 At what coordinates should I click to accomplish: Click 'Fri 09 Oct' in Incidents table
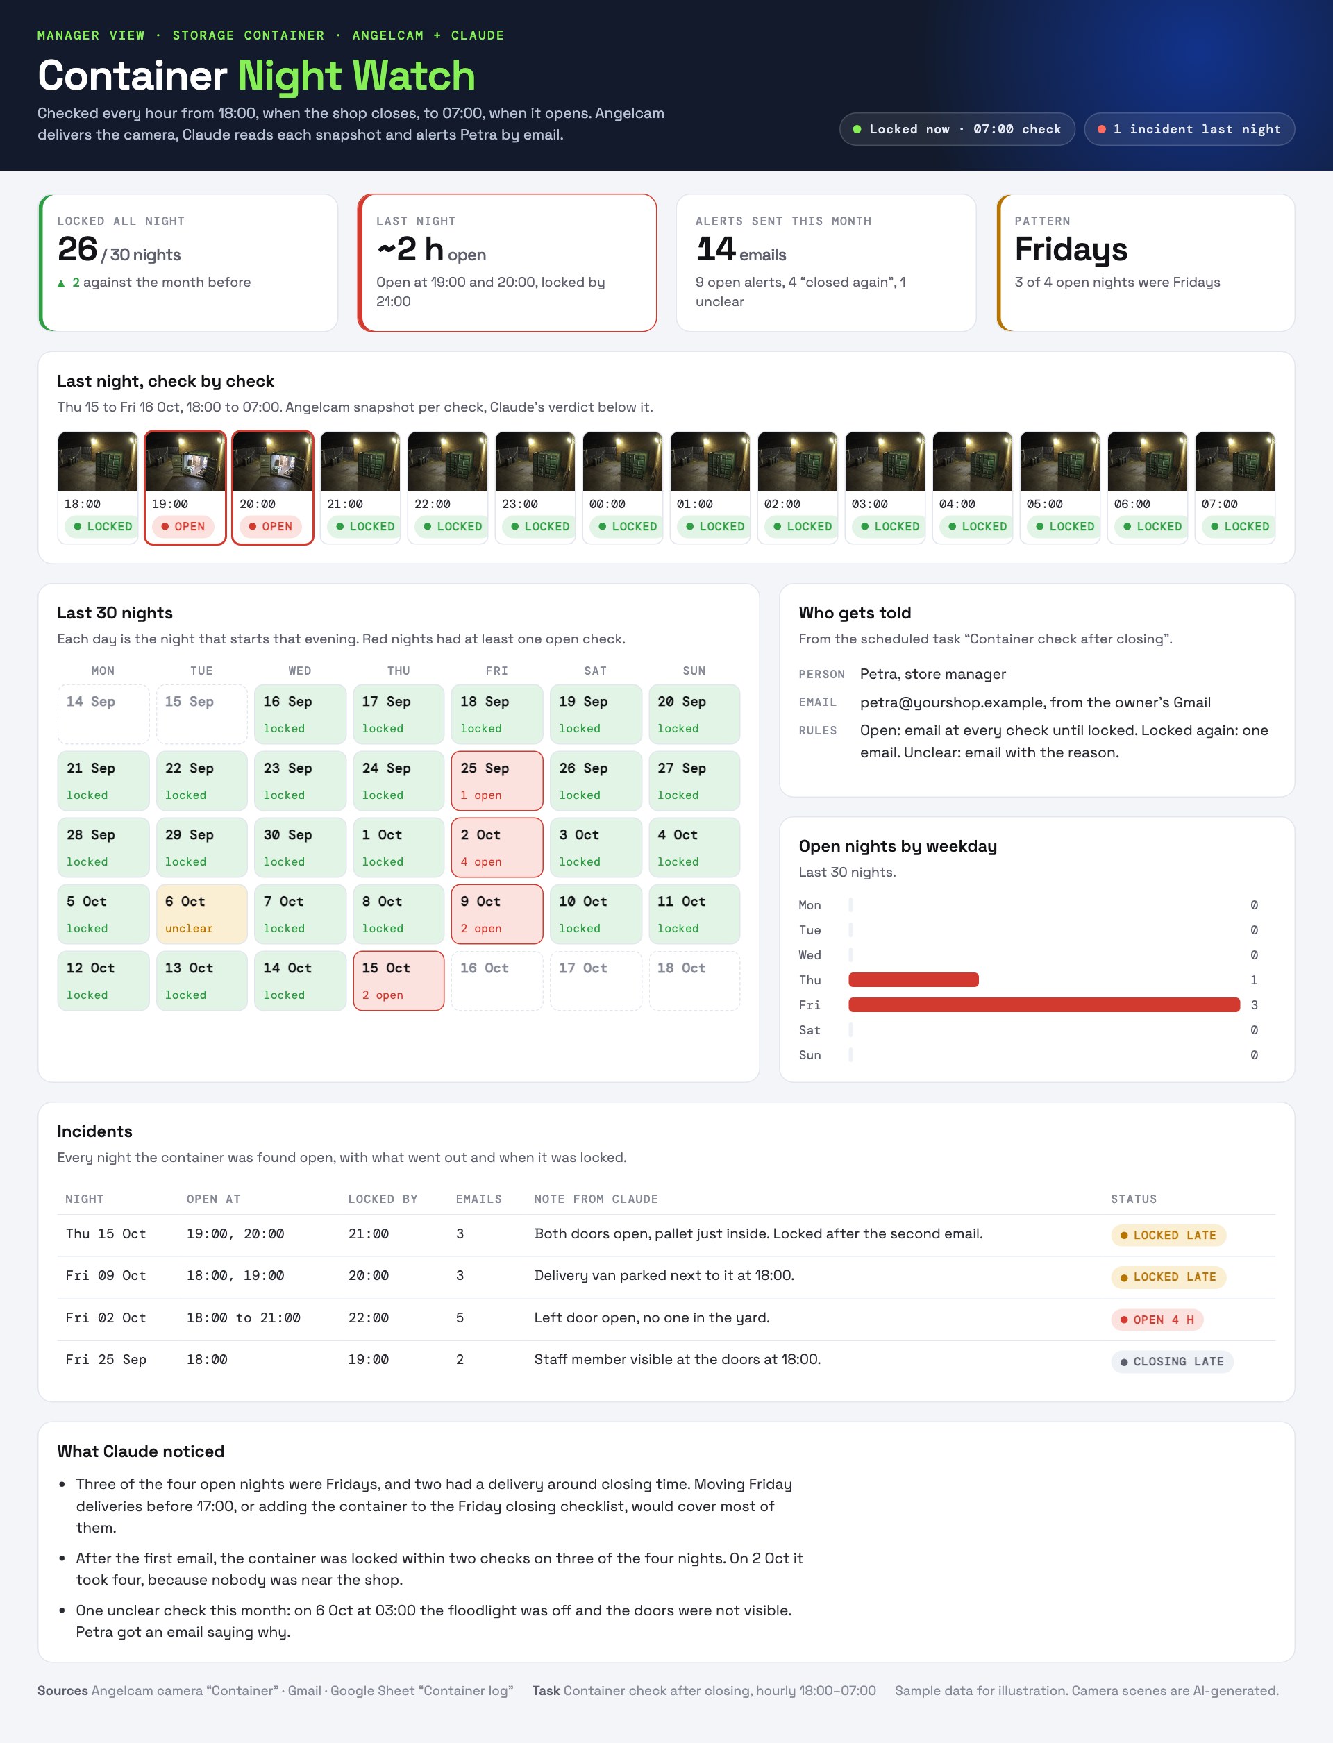coord(106,1276)
